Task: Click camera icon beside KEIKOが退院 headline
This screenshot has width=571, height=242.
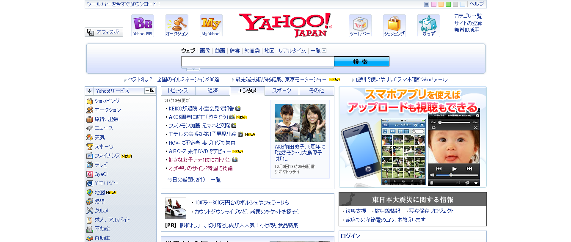Action: (238, 109)
